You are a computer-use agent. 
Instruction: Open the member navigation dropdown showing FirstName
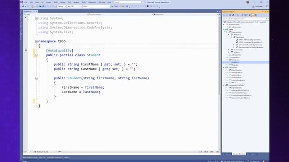pyautogui.click(x=186, y=14)
